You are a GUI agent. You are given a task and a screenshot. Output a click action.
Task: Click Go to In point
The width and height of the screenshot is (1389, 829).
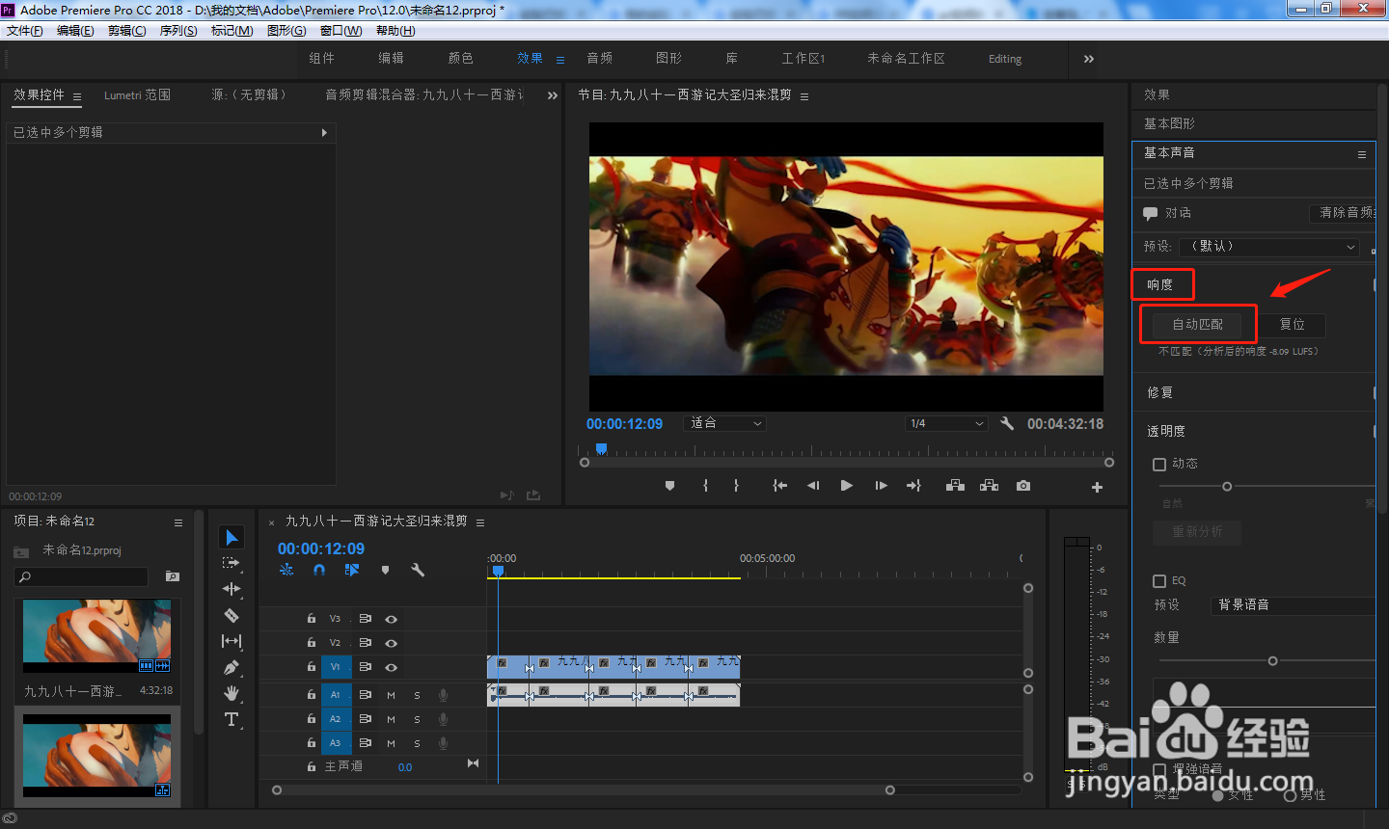tap(779, 486)
